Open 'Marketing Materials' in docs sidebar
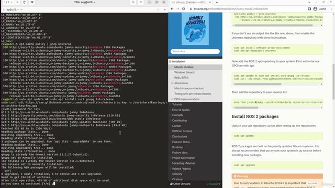The width and height of the screenshot is (335, 188). click(184, 163)
